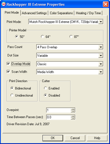The height and width of the screenshot is (144, 110).
Task: Click the Wasatch app icon in title bar
Action: pyautogui.click(x=4, y=4)
